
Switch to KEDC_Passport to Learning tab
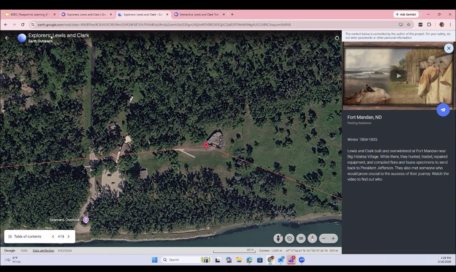(x=30, y=14)
